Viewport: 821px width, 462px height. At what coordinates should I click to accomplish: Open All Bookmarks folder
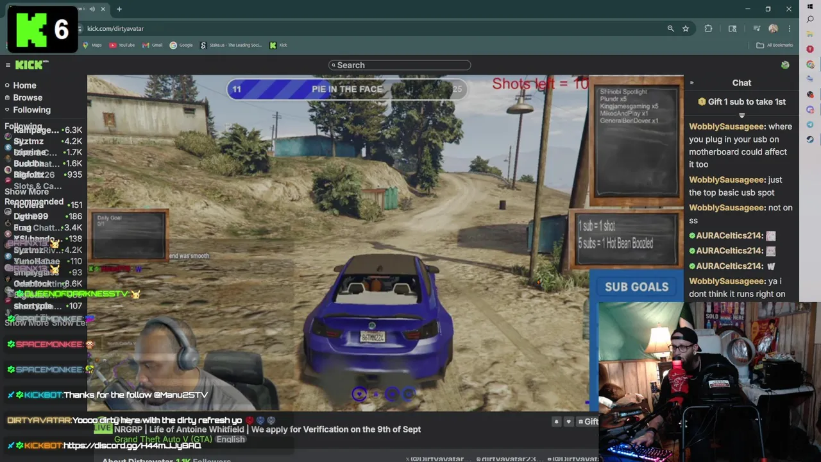coord(775,45)
